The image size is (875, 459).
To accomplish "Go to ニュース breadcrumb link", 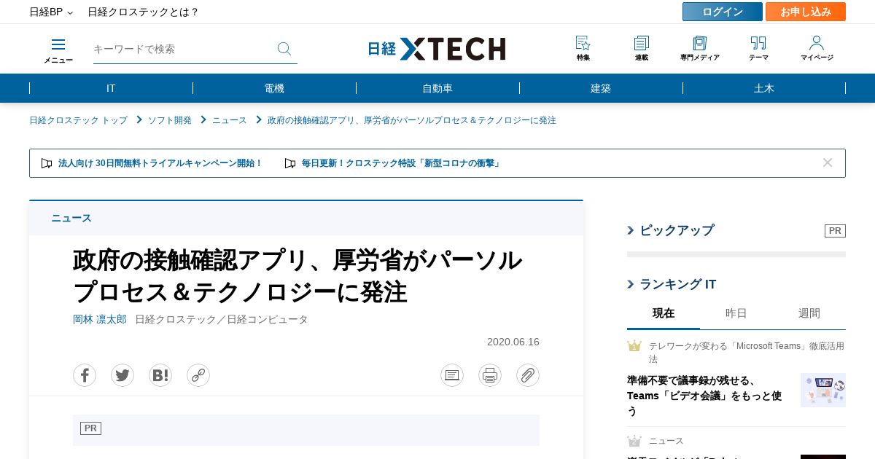I will click(x=230, y=120).
